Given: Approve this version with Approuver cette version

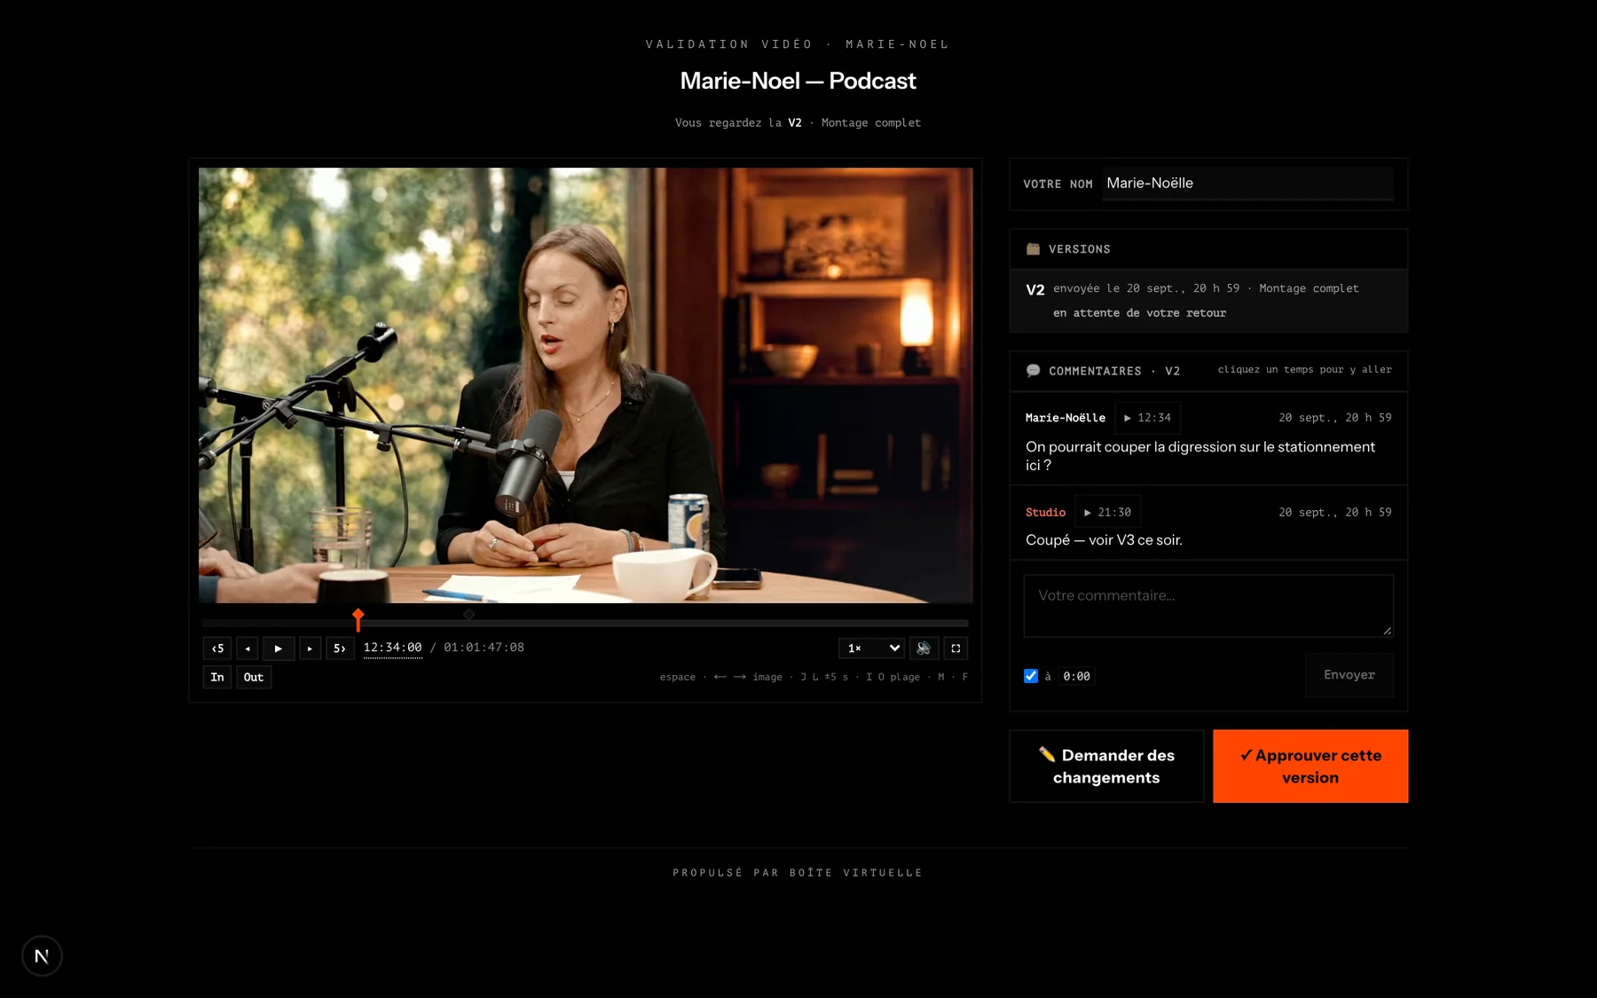Looking at the screenshot, I should 1310,766.
